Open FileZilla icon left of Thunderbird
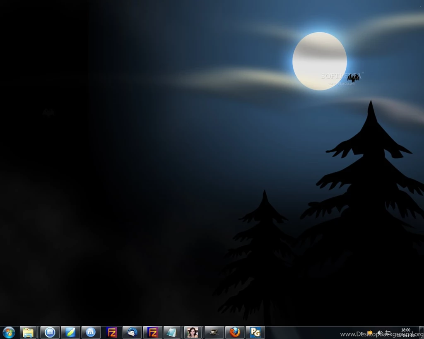Screen dimensions: 424x339 pyautogui.click(x=112, y=332)
